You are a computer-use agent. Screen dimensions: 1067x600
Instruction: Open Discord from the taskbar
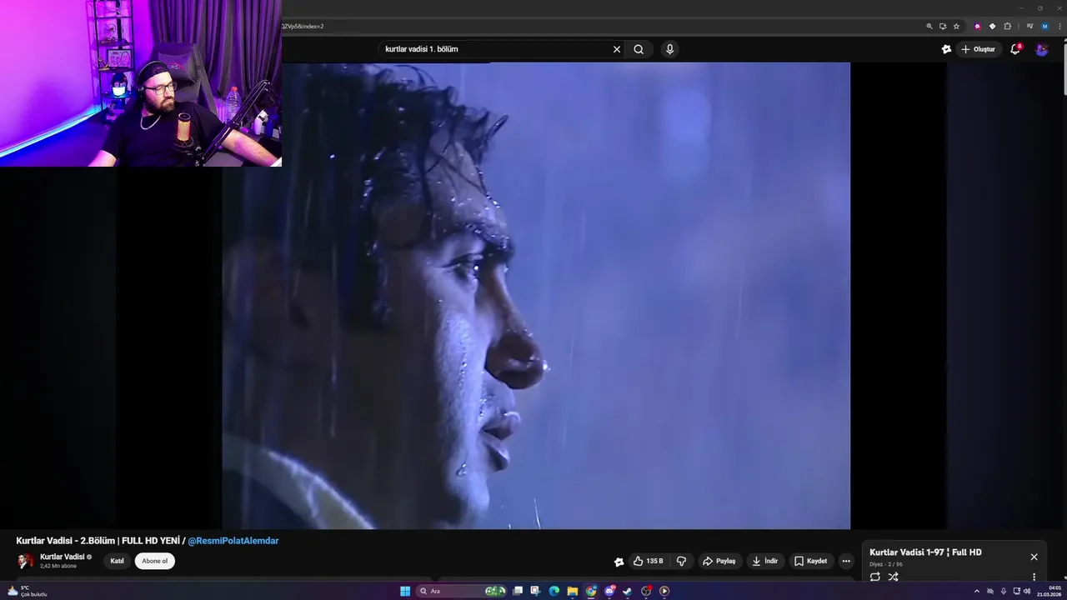click(609, 591)
